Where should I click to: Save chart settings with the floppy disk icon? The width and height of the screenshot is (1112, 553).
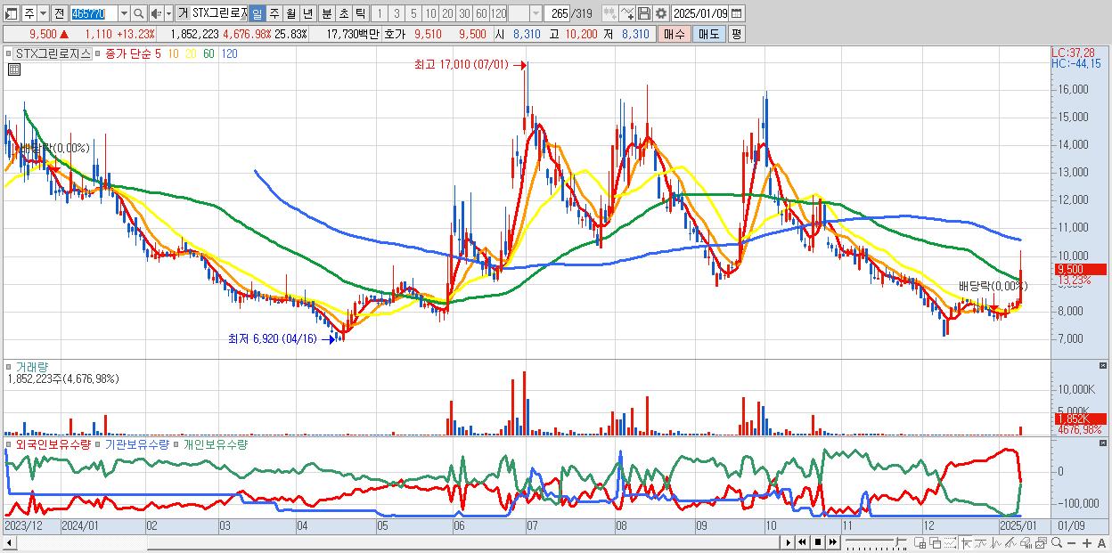pos(644,13)
